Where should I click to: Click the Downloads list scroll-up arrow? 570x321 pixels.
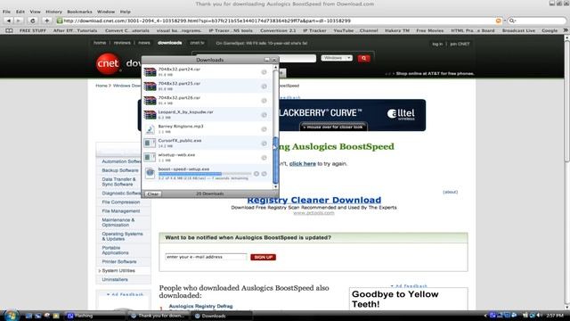[x=275, y=68]
